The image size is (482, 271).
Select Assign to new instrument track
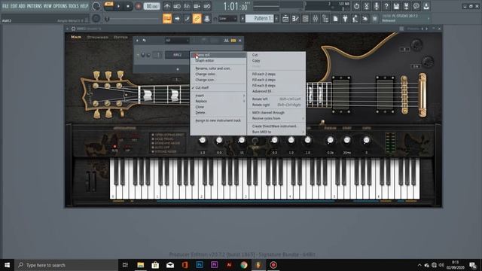218,120
